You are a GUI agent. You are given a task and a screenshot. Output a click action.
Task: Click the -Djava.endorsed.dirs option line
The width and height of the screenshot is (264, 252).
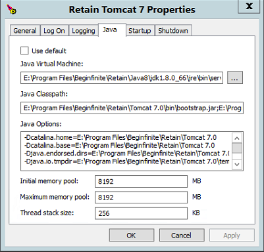126,154
